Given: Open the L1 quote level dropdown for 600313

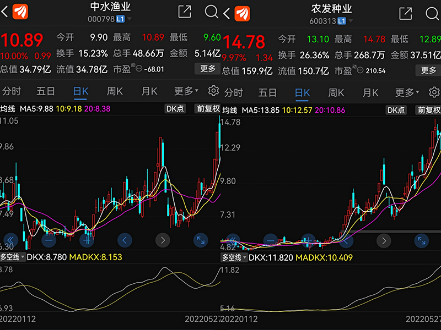Looking at the screenshot, I should click(x=345, y=21).
